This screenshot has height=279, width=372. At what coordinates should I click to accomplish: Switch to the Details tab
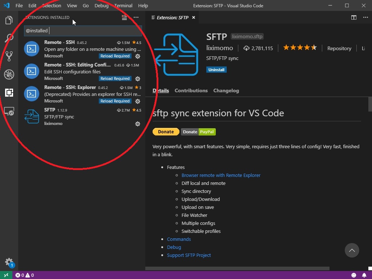(161, 90)
